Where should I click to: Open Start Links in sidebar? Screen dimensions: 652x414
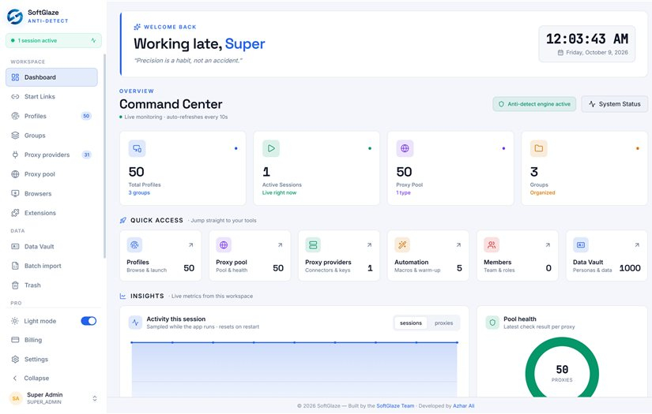51,97
